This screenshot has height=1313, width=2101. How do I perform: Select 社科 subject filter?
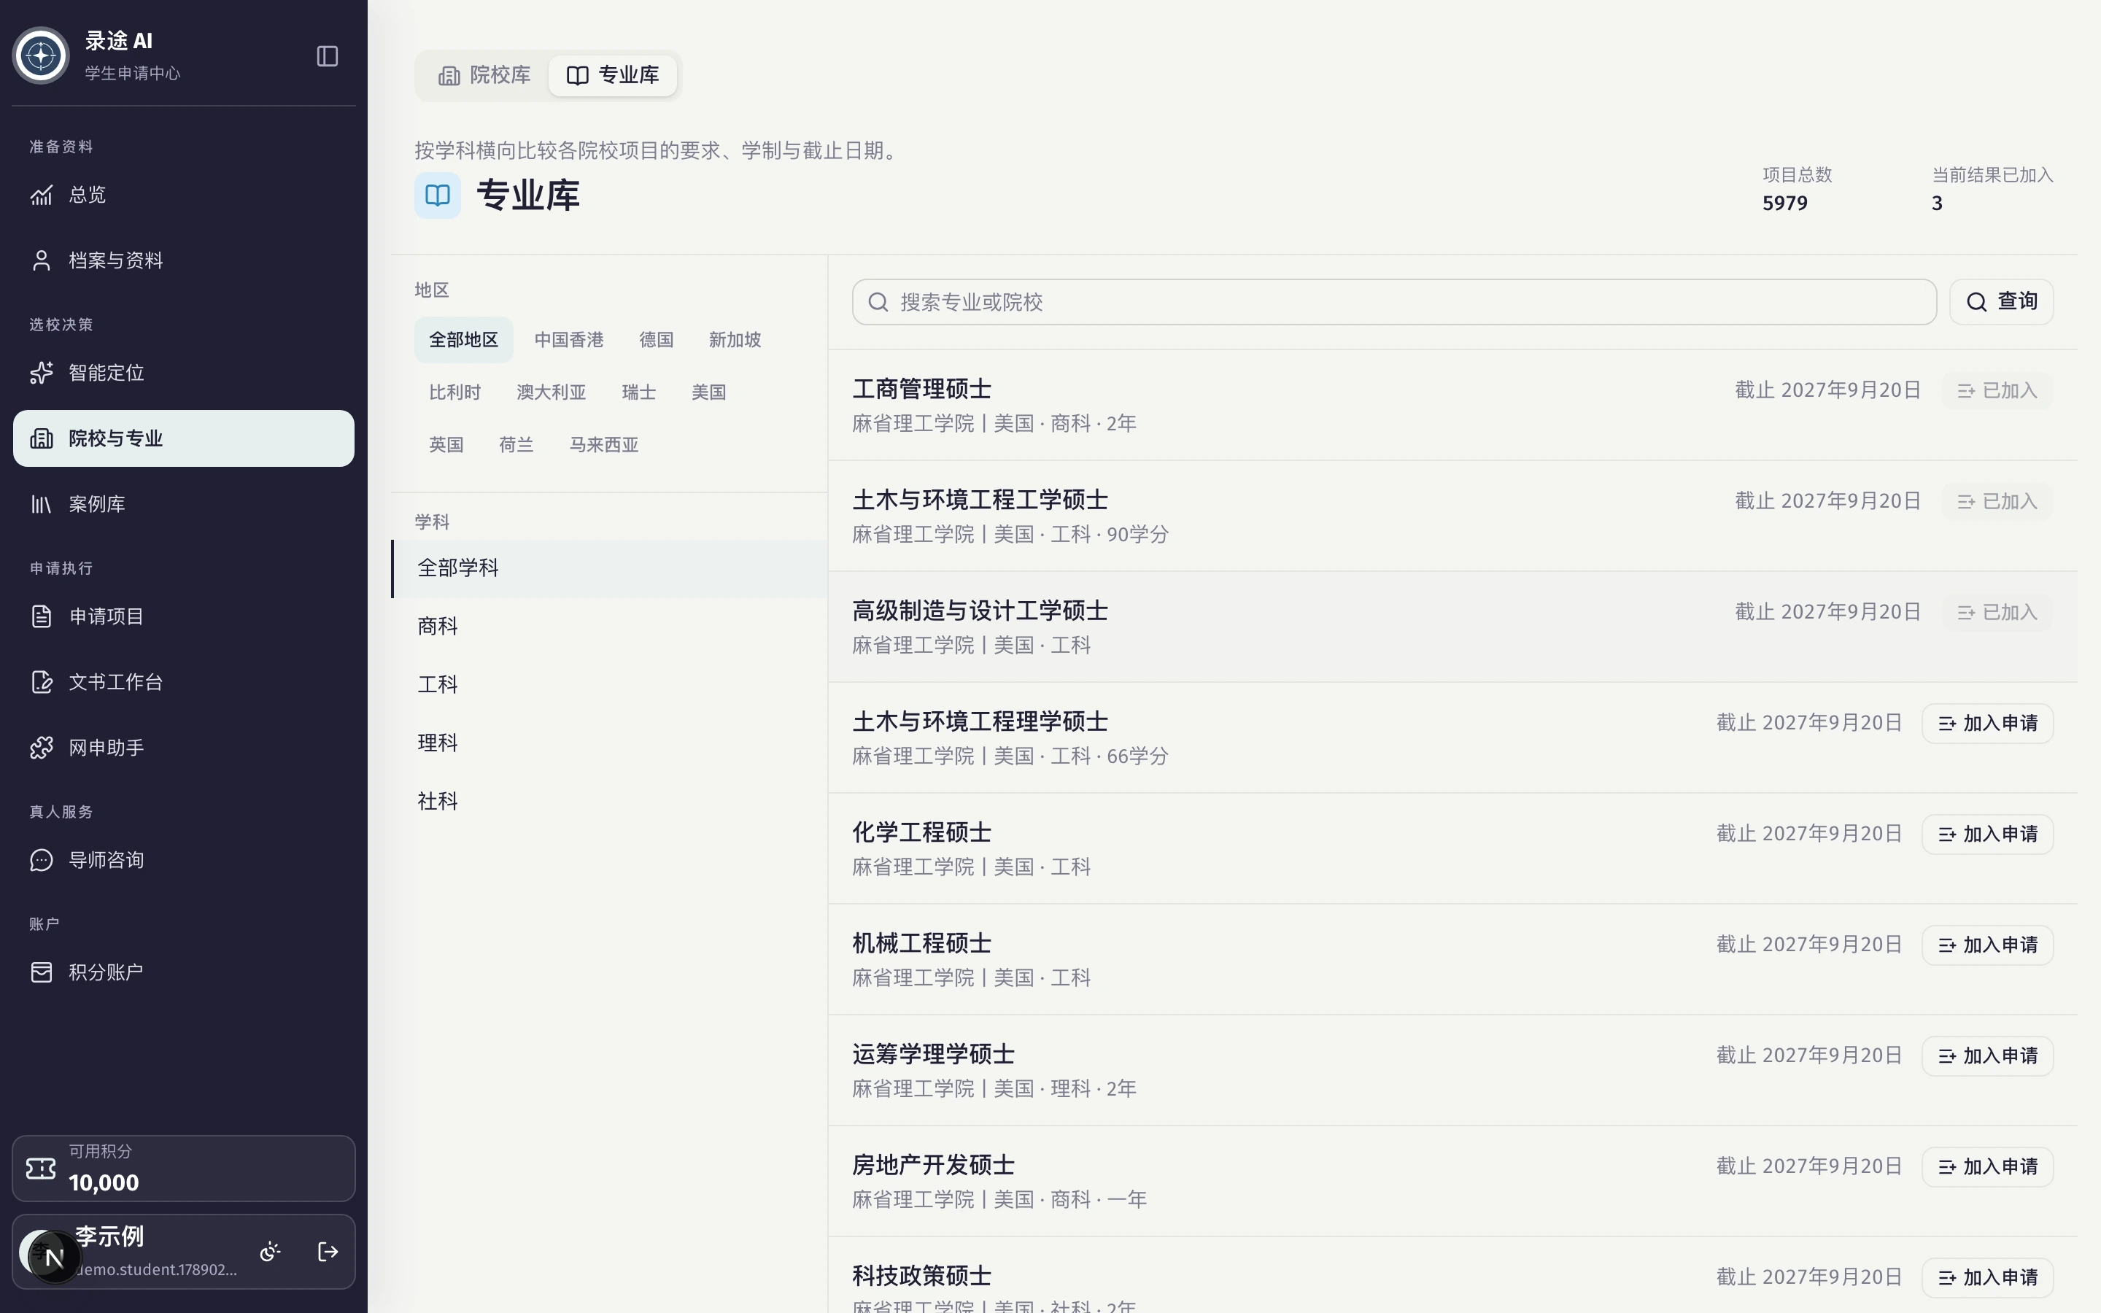pyautogui.click(x=608, y=802)
